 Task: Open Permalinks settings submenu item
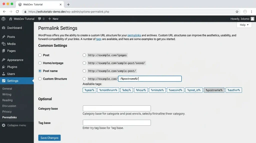tap(9, 117)
